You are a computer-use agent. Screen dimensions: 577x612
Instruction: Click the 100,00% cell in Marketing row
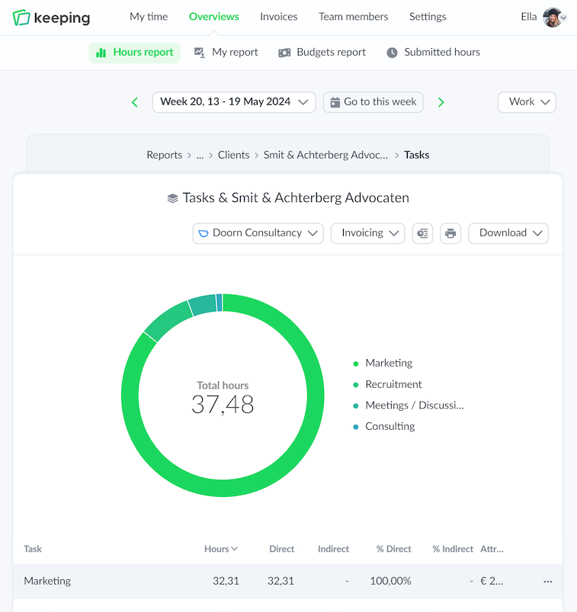pos(390,582)
